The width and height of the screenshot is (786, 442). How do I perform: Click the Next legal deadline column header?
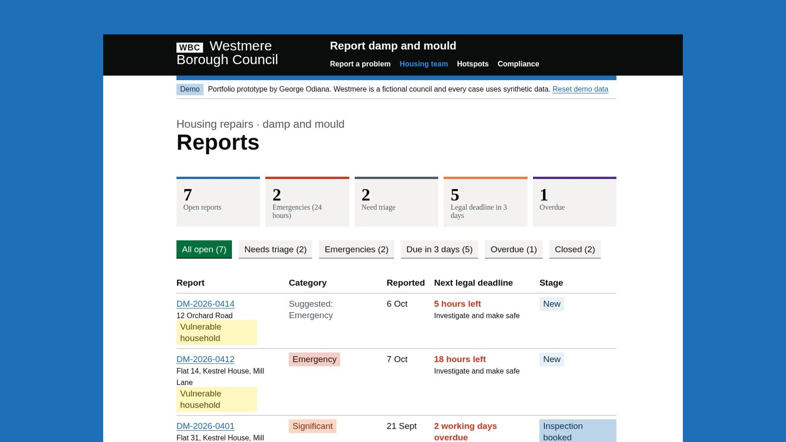[474, 283]
